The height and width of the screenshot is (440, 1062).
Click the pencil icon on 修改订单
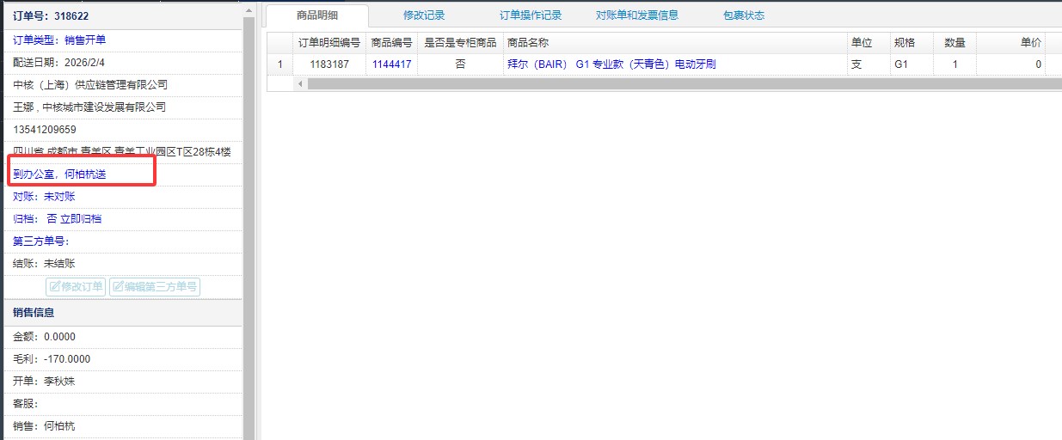pyautogui.click(x=54, y=287)
